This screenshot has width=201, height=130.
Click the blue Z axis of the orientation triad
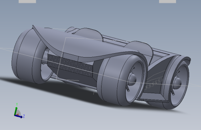coord(19,116)
